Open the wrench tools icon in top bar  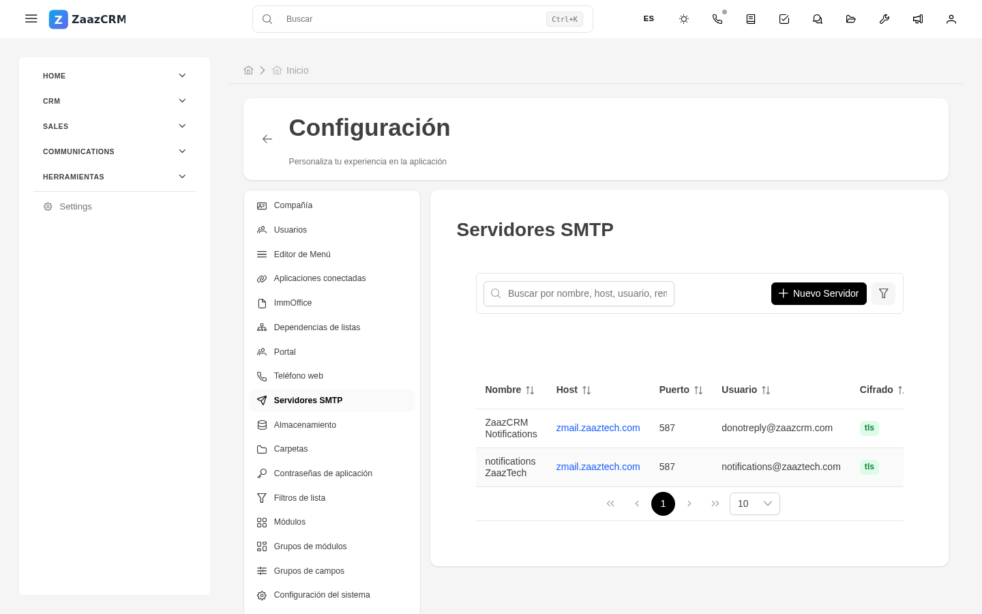click(884, 19)
